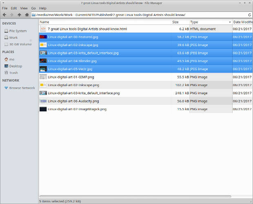Click the folder icon in the location bar
Viewport: 253px width, 204px height.
[x=33, y=15]
